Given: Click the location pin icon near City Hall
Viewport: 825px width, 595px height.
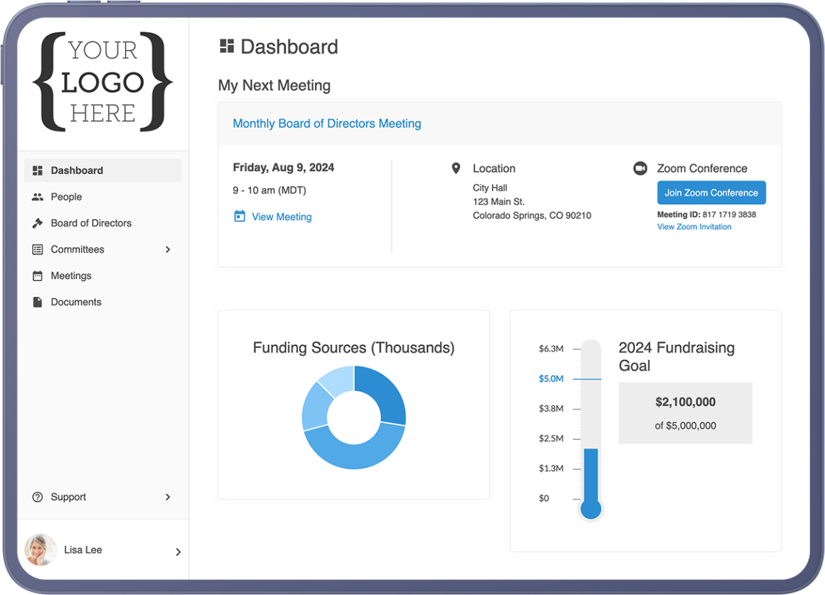Looking at the screenshot, I should pyautogui.click(x=456, y=168).
